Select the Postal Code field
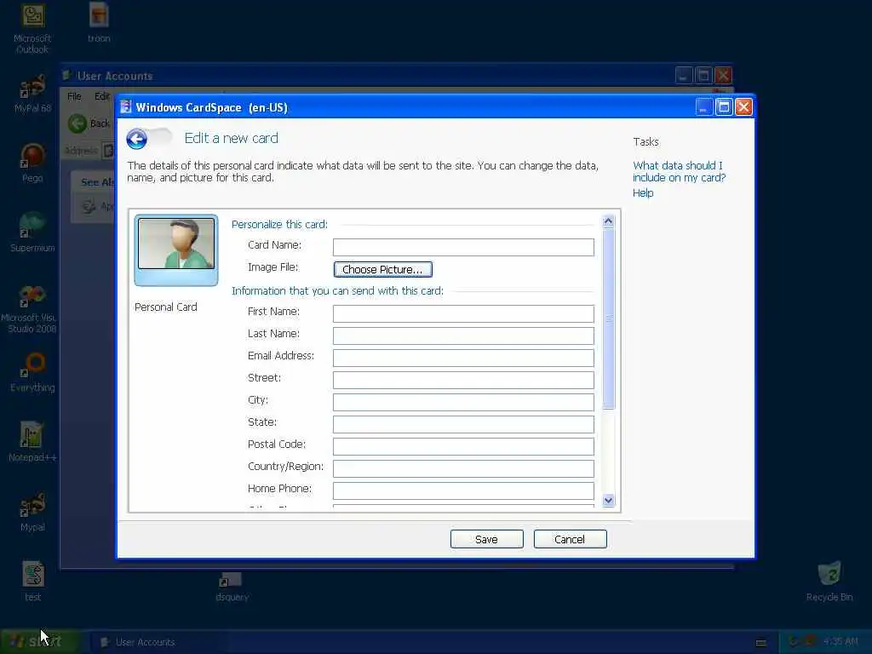 coord(463,446)
